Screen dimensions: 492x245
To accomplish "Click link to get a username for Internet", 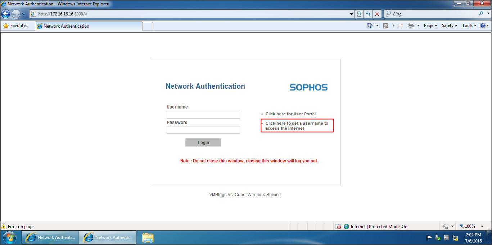I will coord(297,126).
